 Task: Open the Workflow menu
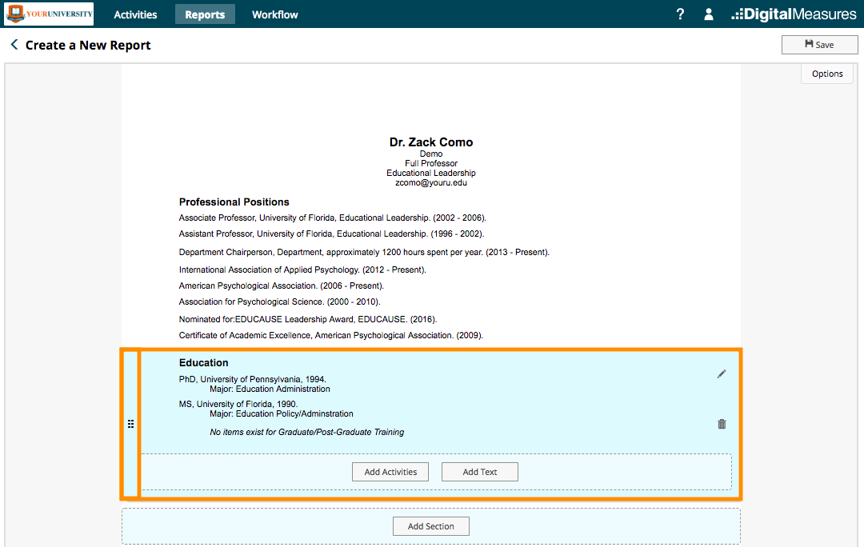pos(275,15)
